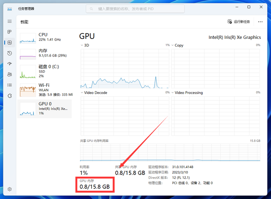This screenshot has width=271, height=199.
Task: Click the 运行新任务 button
Action: [x=239, y=22]
